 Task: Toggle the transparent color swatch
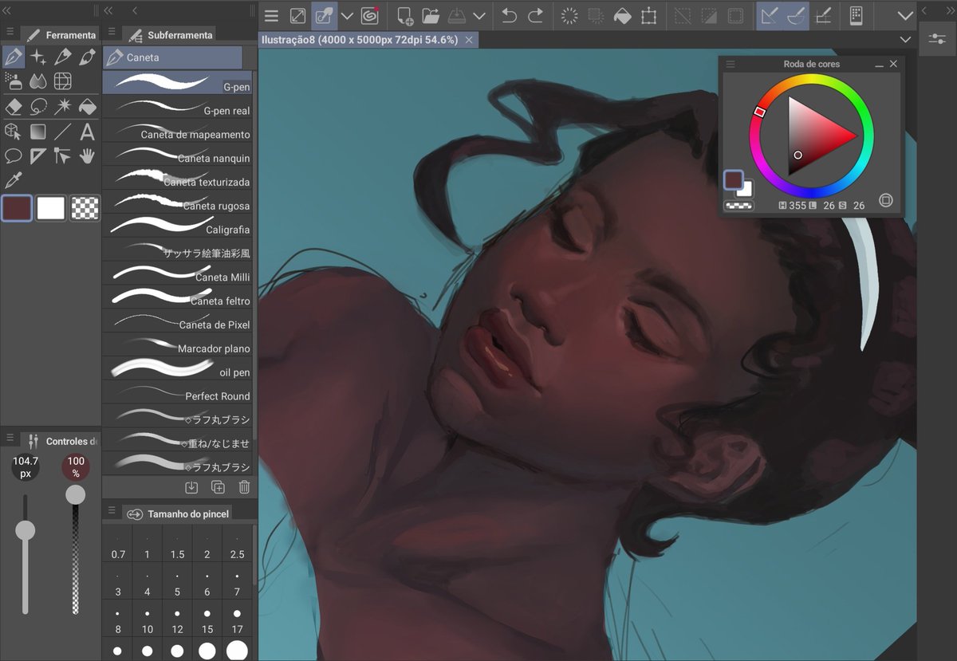[85, 207]
